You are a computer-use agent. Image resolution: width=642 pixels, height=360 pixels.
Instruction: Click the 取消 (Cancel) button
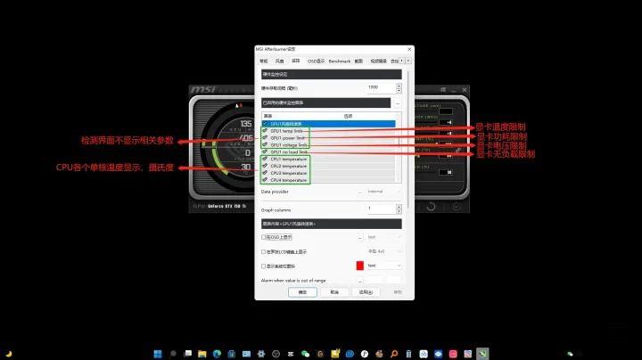(x=334, y=292)
